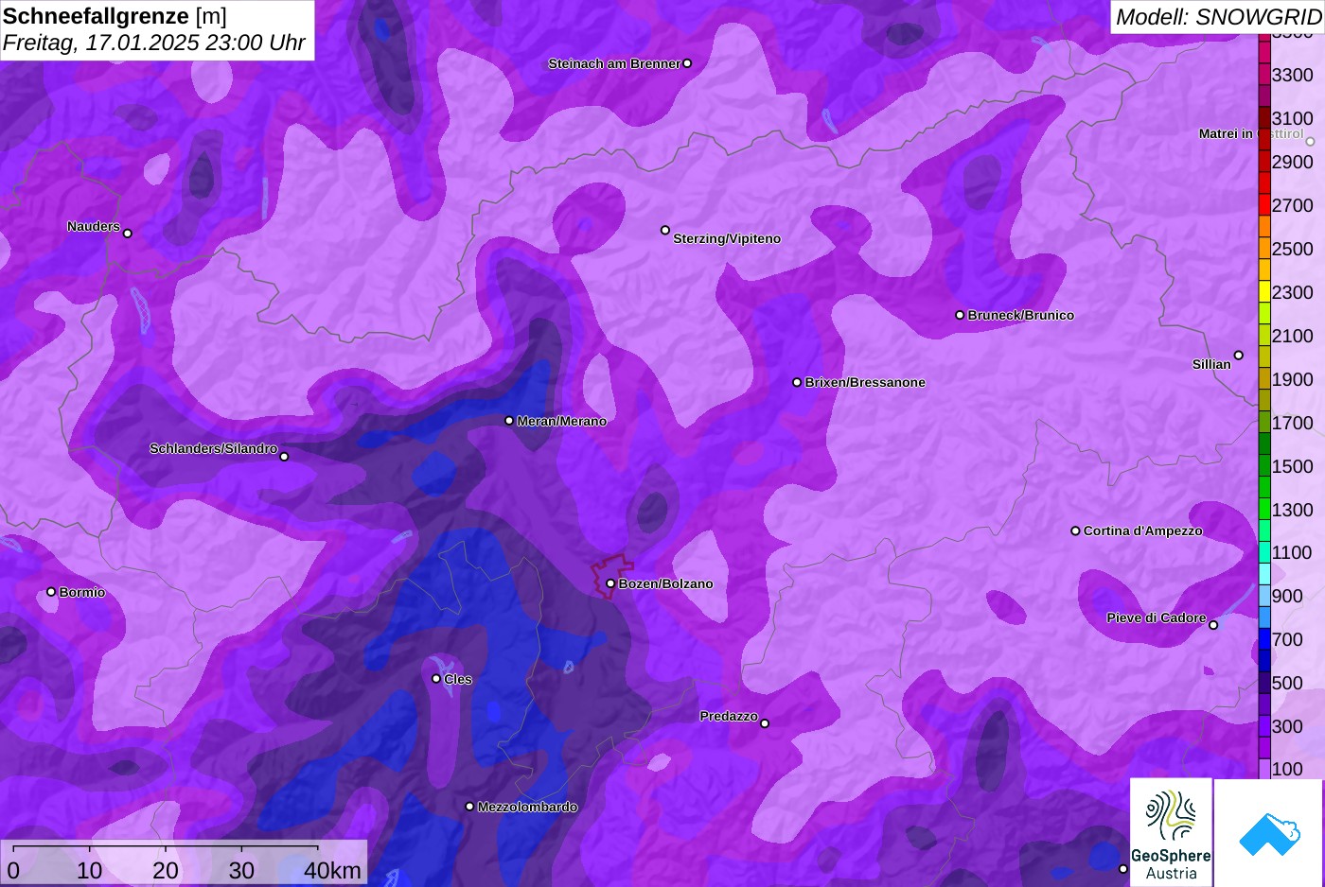Click the yellow legend swatch beside 2300
1325x887 pixels.
pyautogui.click(x=1264, y=292)
